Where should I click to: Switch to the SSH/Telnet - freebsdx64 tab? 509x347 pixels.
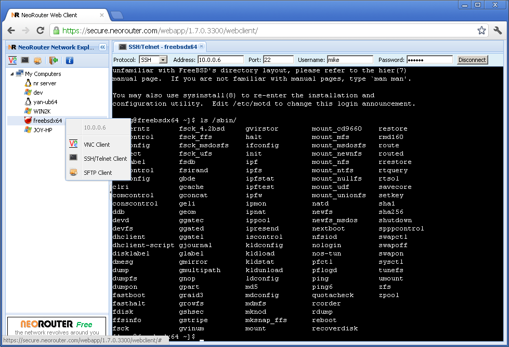click(x=156, y=46)
